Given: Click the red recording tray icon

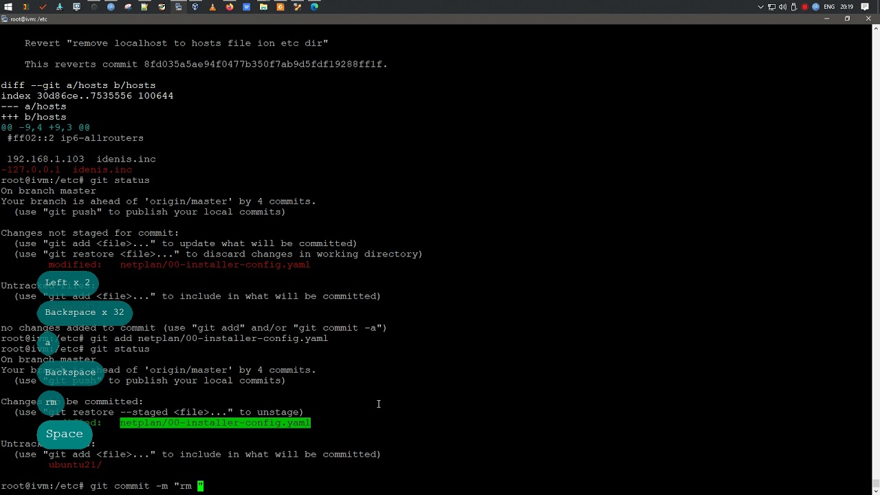Looking at the screenshot, I should point(804,7).
